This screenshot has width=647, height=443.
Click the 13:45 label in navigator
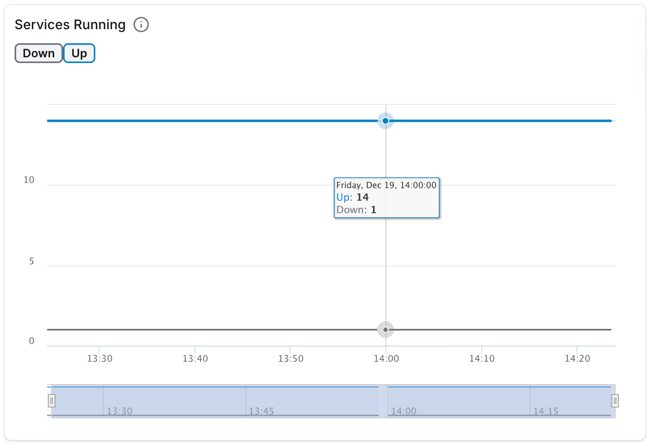coord(262,411)
